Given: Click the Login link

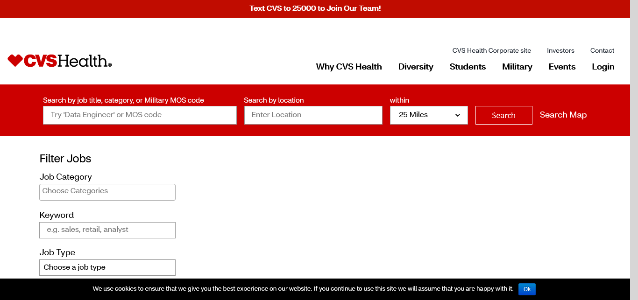Looking at the screenshot, I should point(603,67).
